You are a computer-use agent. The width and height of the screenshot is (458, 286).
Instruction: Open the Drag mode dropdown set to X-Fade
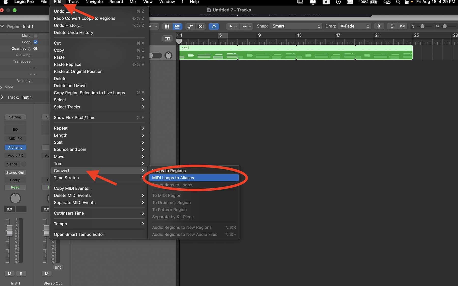pyautogui.click(x=354, y=26)
